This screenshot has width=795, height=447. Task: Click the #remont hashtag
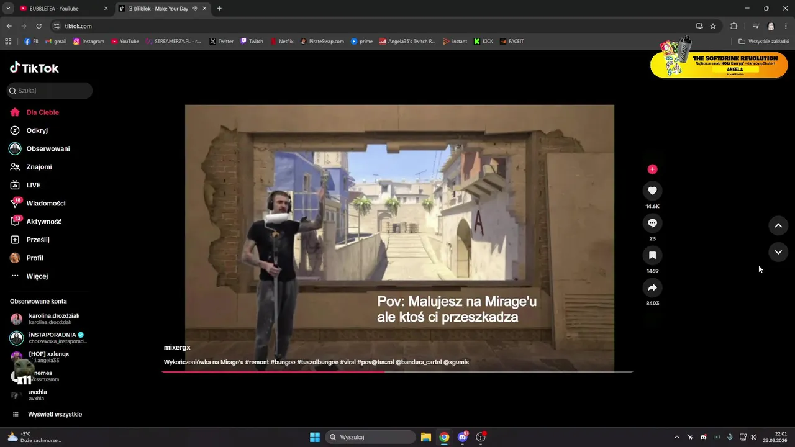257,362
